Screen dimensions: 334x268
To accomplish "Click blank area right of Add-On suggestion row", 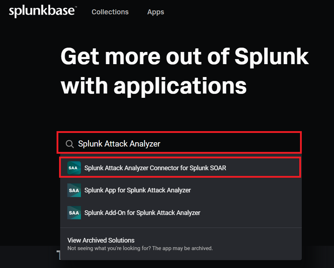I will point(258,212).
